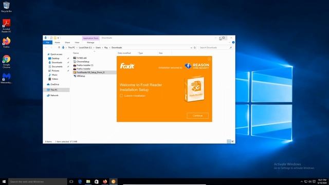Screen dimensions: 329x185
Task: Open Acrobat Reader DC desktop shortcut
Action: pos(6,26)
